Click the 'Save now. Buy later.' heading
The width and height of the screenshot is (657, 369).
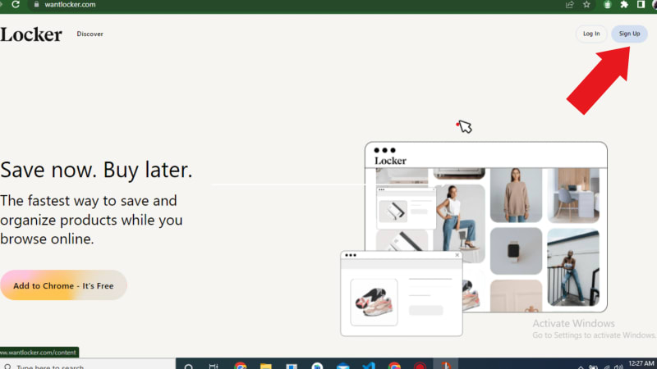click(96, 170)
